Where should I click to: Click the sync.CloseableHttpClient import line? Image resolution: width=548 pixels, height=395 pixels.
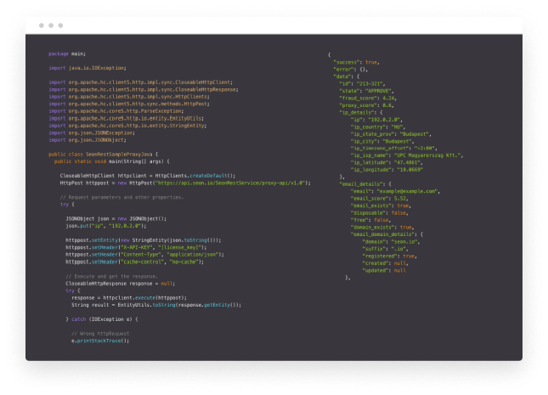pyautogui.click(x=140, y=82)
